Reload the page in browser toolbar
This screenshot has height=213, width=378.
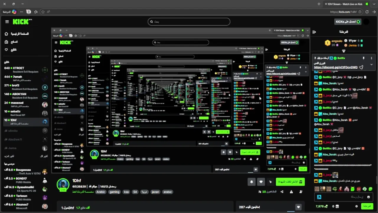(367, 12)
